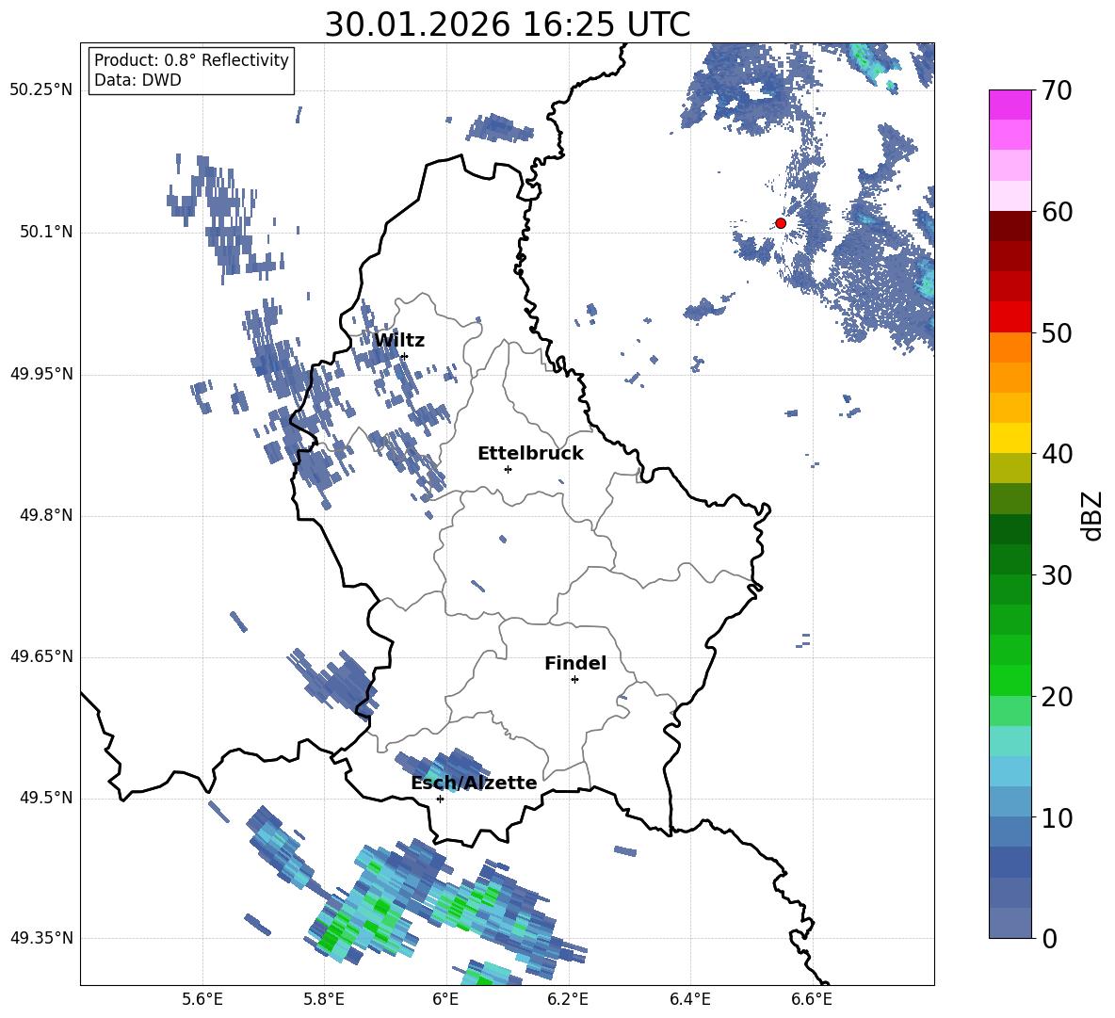Click the 6.4°E longitude label
This screenshot has width=1115, height=1018.
(689, 1000)
